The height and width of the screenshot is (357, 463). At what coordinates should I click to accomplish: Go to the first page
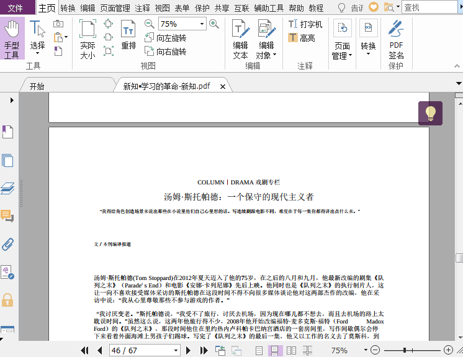click(84, 350)
